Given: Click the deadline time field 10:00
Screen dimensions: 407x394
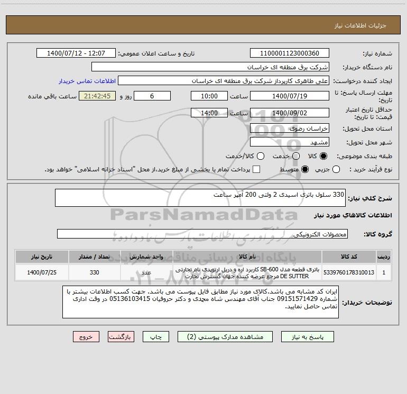Looking at the screenshot, I should click(209, 96).
